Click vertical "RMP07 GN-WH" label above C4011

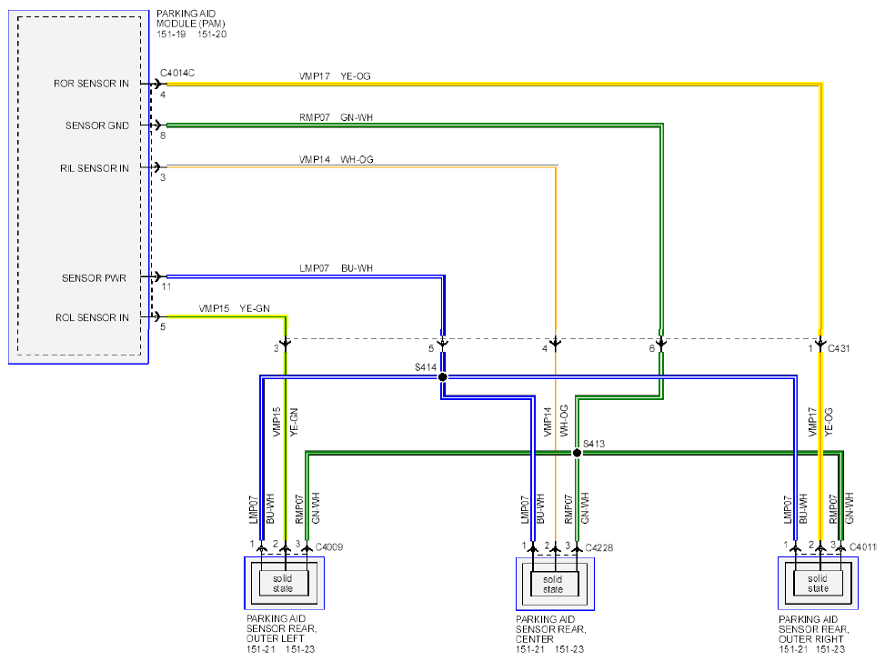pos(841,507)
